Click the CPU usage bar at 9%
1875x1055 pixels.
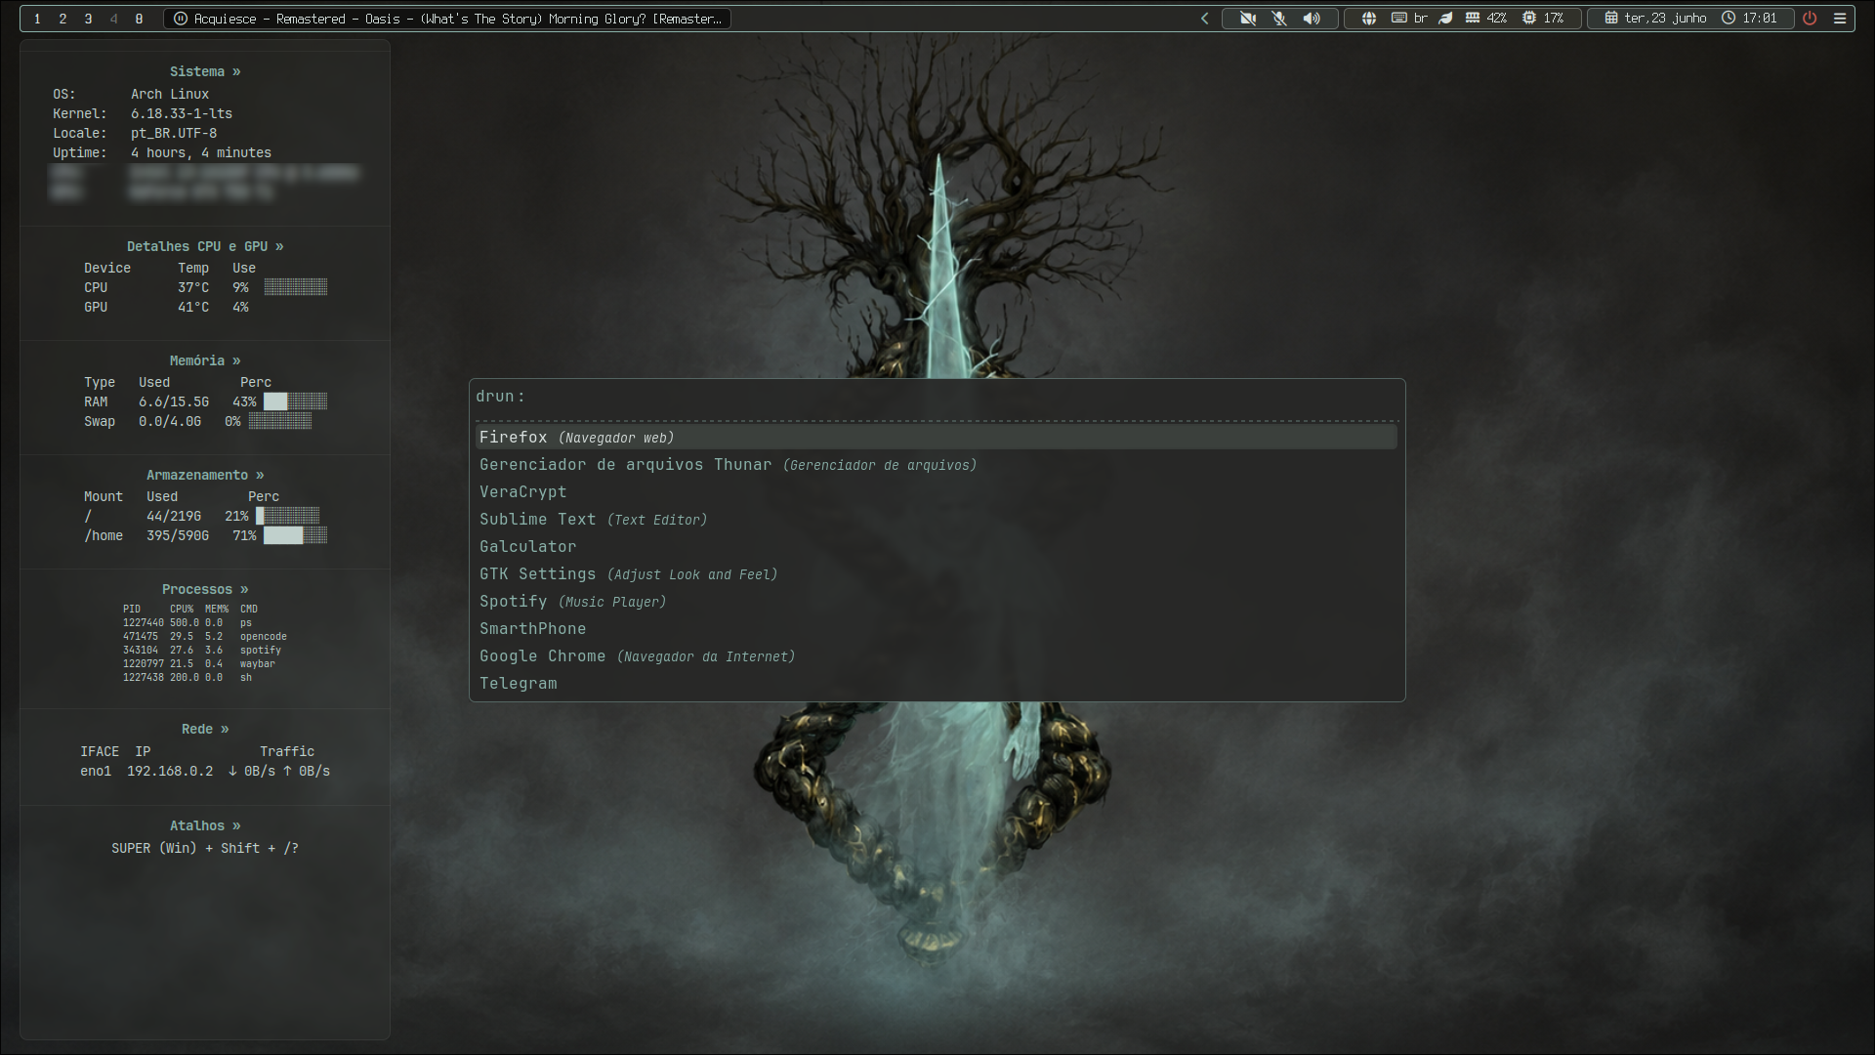[295, 287]
